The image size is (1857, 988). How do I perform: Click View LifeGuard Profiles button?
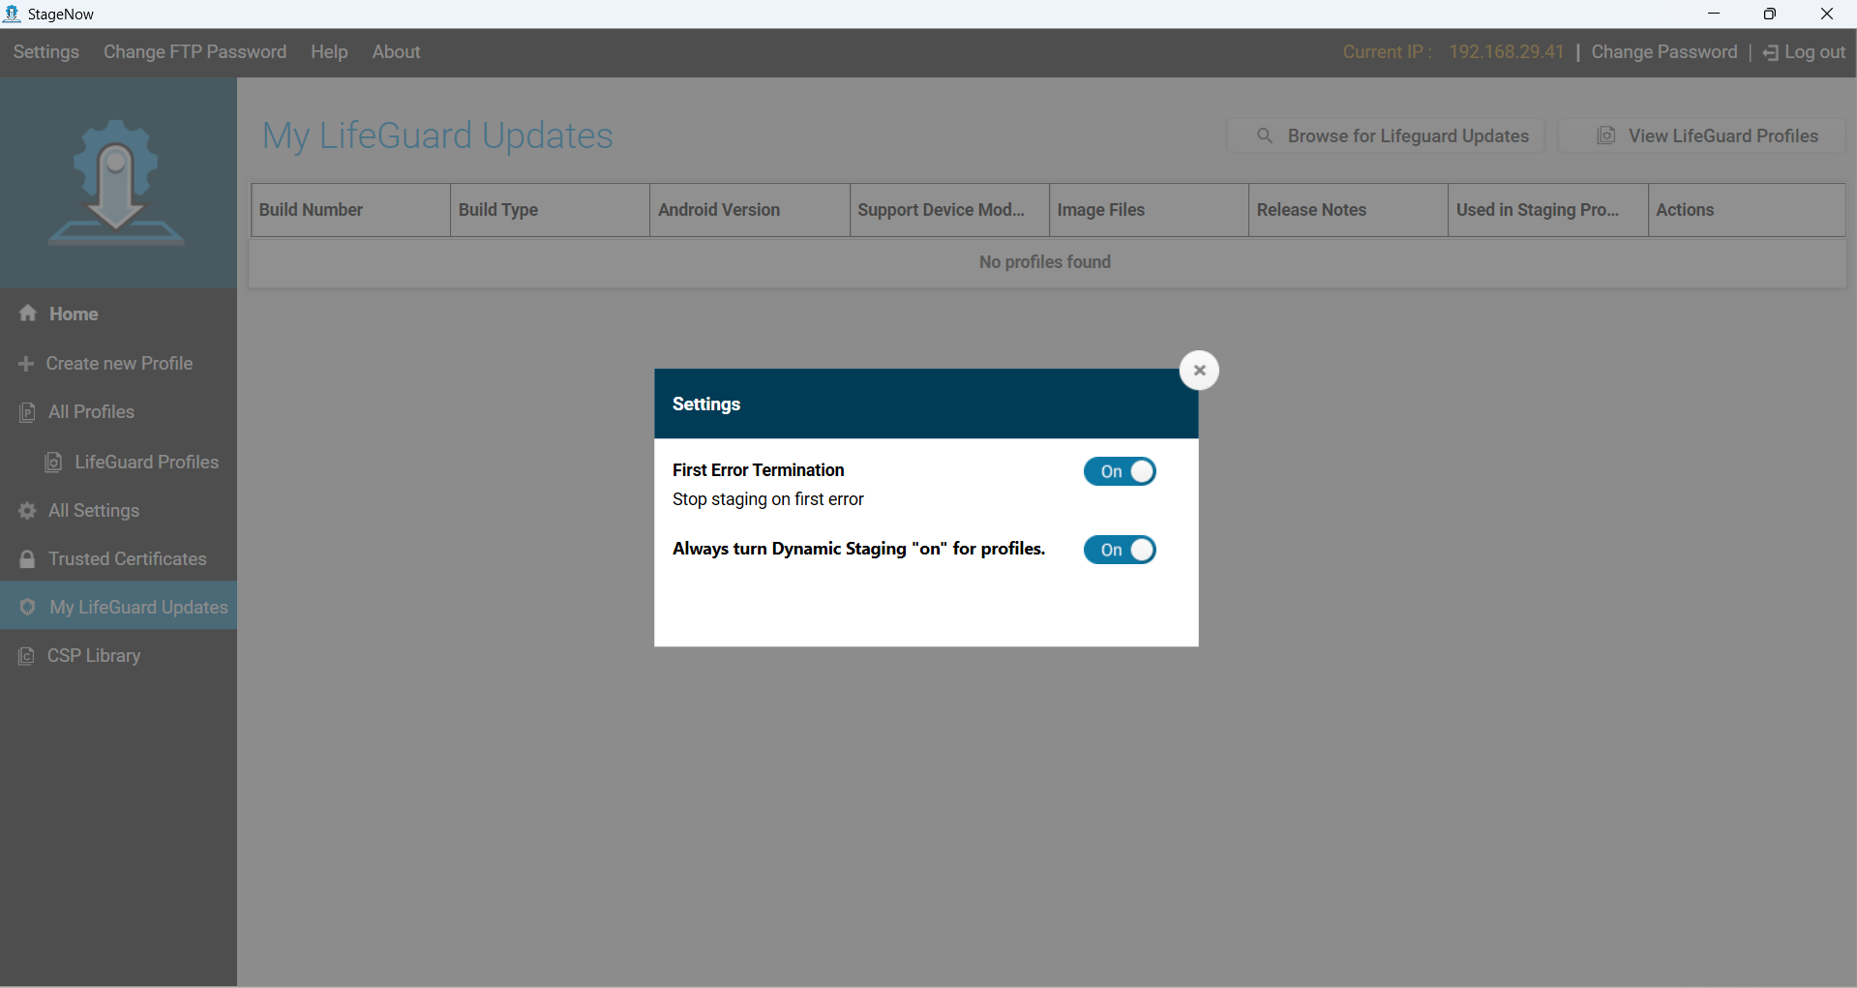pyautogui.click(x=1702, y=135)
